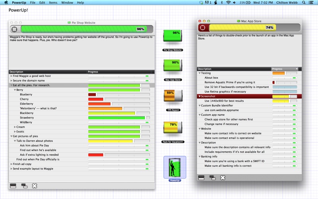Open the Help menu
The height and width of the screenshot is (199, 318).
[81, 2]
